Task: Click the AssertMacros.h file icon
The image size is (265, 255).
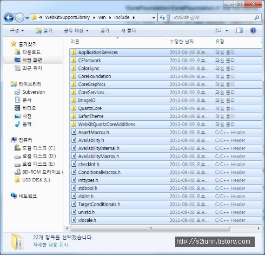Action: click(x=74, y=132)
